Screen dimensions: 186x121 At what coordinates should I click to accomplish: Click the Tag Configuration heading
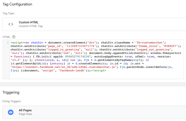click(17, 4)
